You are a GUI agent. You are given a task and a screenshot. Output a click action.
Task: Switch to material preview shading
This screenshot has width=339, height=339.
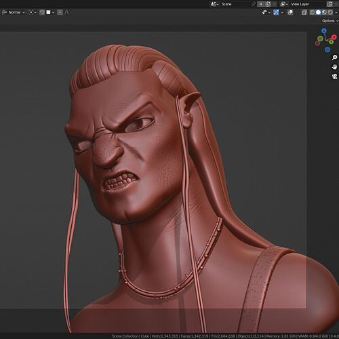(324, 12)
